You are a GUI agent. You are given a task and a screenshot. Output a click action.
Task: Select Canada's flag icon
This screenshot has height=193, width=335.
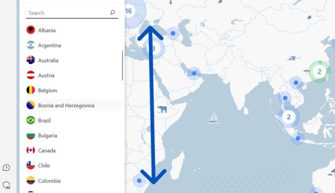coord(30,151)
